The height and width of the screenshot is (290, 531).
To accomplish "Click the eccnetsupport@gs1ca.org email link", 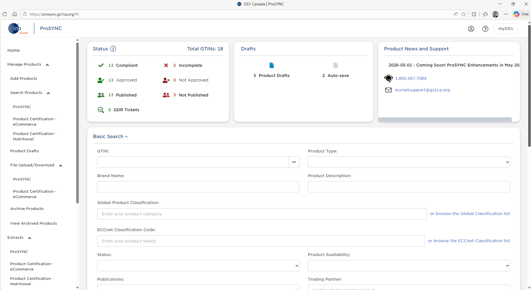I will pyautogui.click(x=422, y=90).
